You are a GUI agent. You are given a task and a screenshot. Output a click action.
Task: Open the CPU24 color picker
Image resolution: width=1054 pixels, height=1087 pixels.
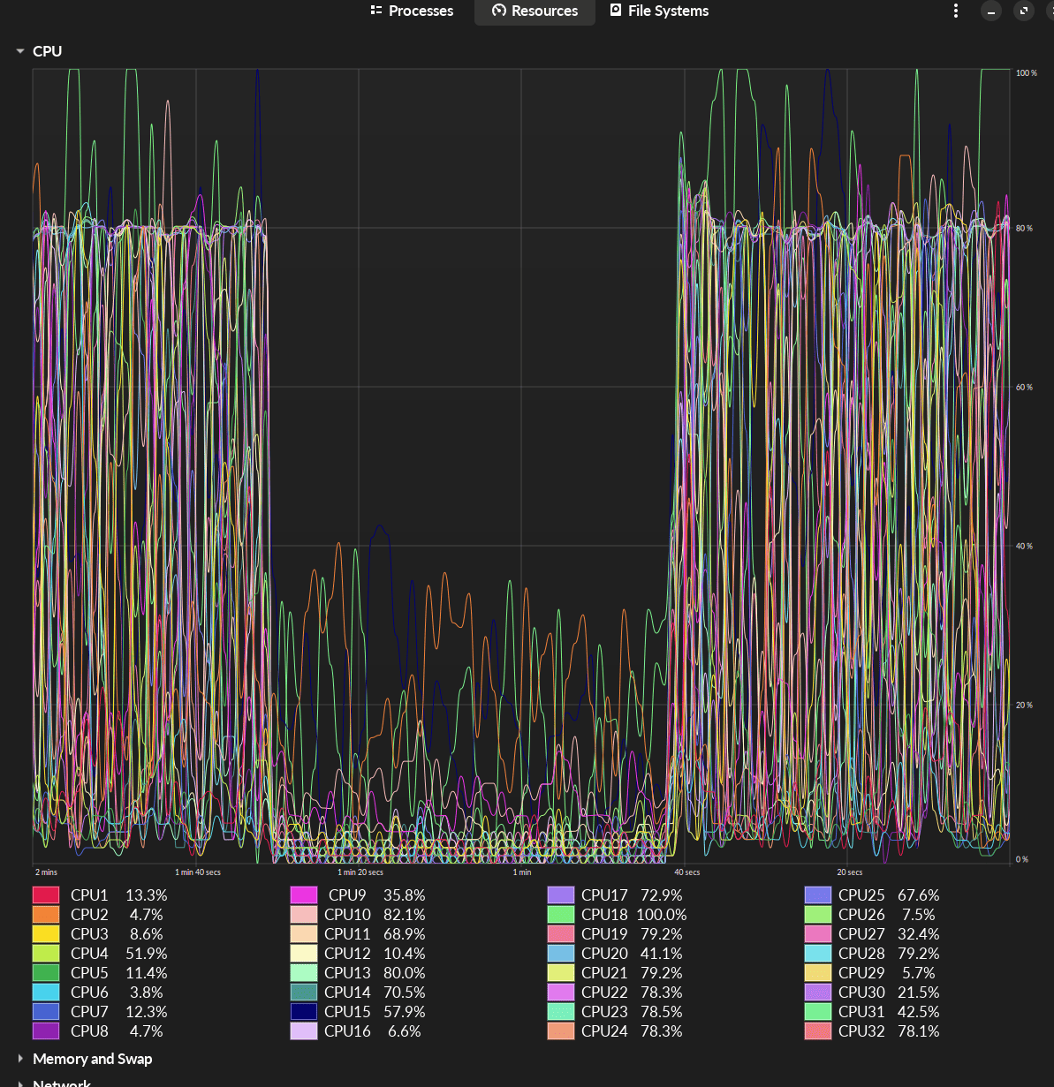coord(561,1031)
